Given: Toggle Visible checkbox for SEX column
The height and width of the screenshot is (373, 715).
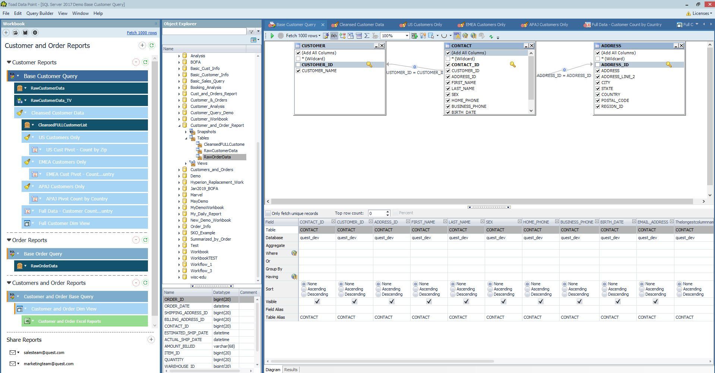Looking at the screenshot, I should pos(503,302).
